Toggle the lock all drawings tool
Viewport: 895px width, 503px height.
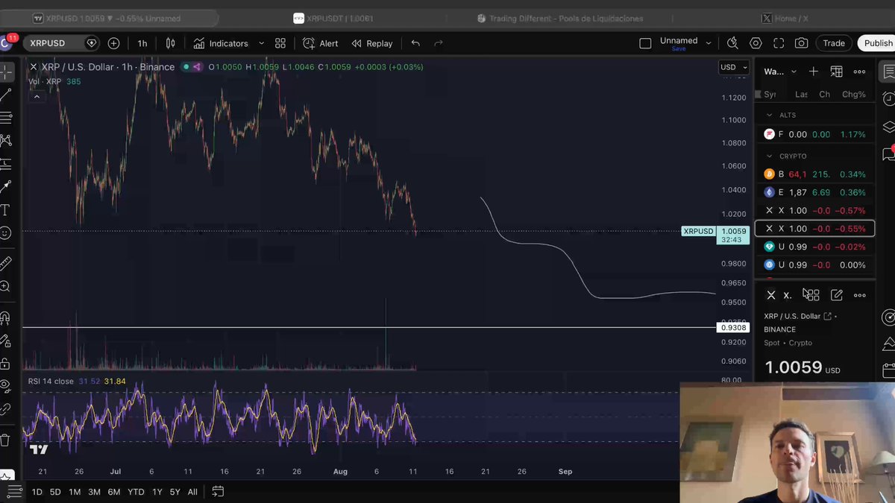[x=5, y=364]
